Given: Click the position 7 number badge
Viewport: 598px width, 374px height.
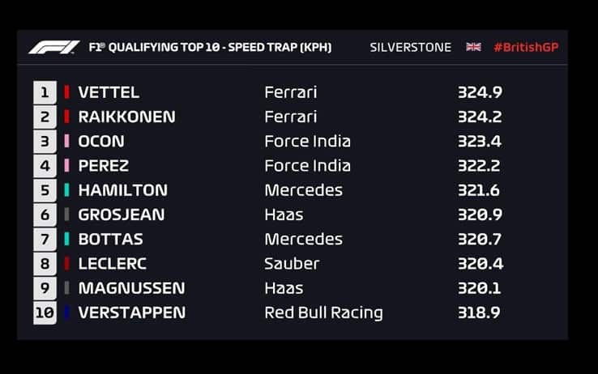Looking at the screenshot, I should click(x=45, y=240).
